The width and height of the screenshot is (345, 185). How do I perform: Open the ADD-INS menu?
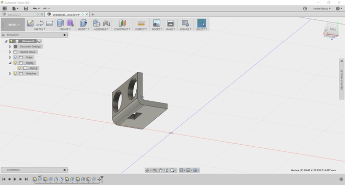pyautogui.click(x=185, y=29)
